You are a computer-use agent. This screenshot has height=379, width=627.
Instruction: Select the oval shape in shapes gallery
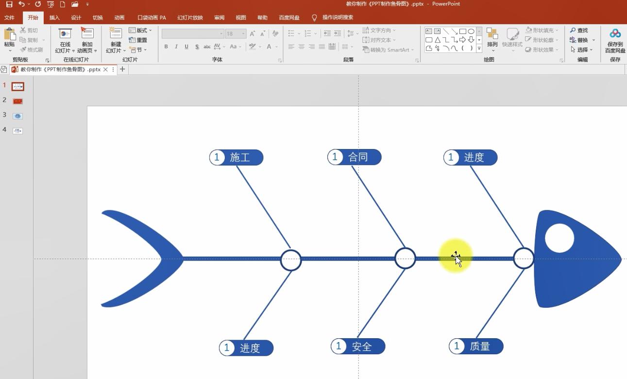(x=471, y=32)
